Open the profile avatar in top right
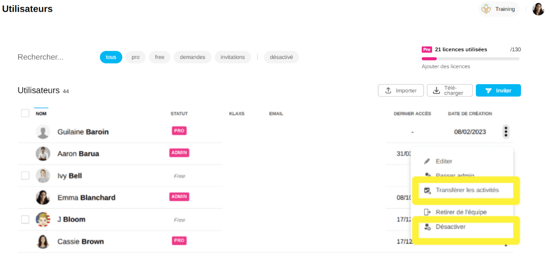Screen dimensions: 547x253 [538, 9]
